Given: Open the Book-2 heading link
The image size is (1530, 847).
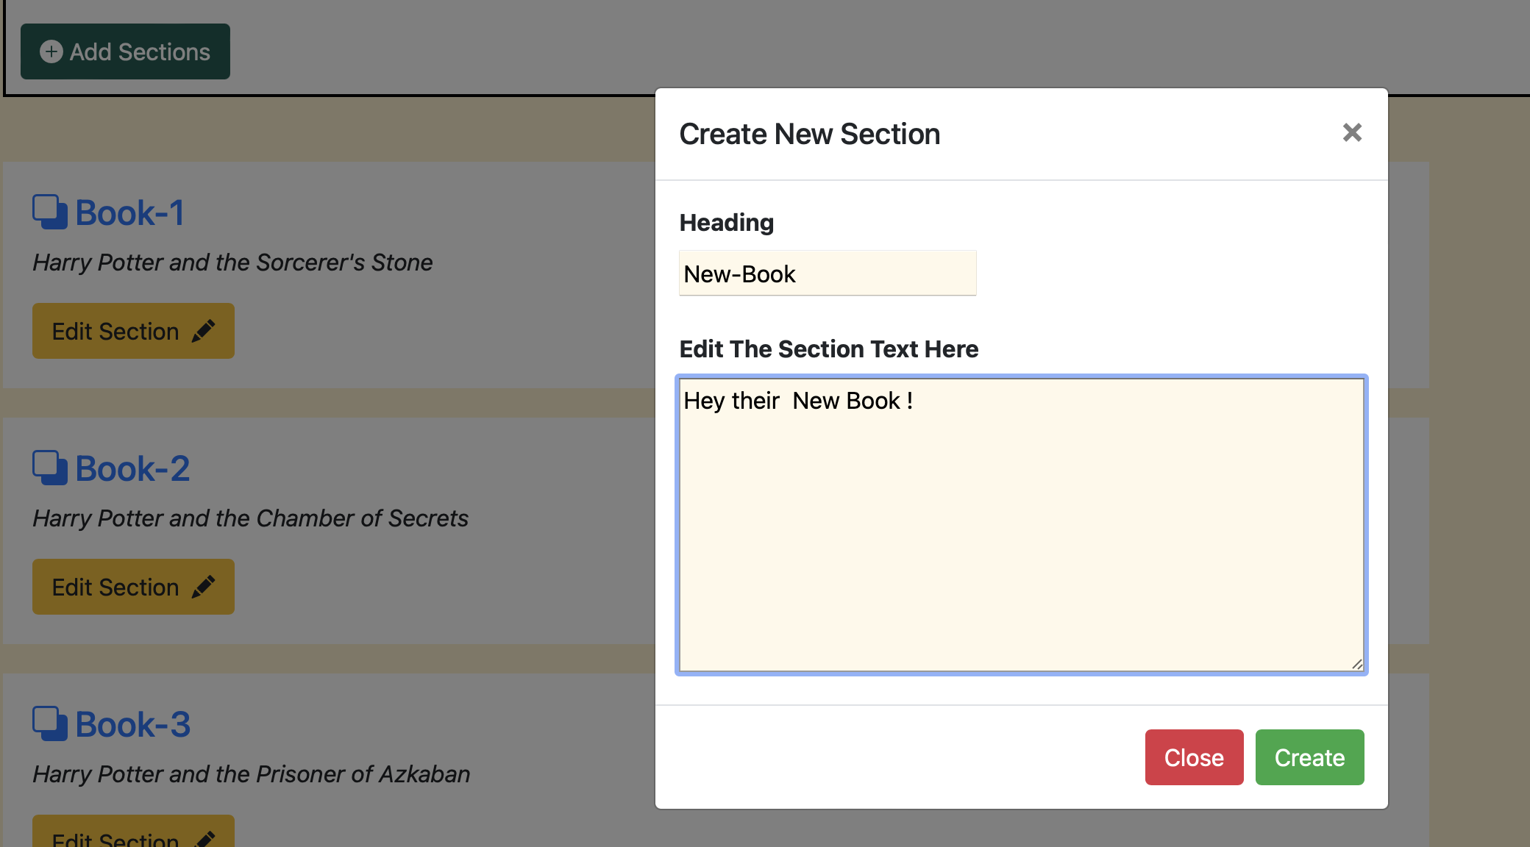Looking at the screenshot, I should [x=132, y=468].
